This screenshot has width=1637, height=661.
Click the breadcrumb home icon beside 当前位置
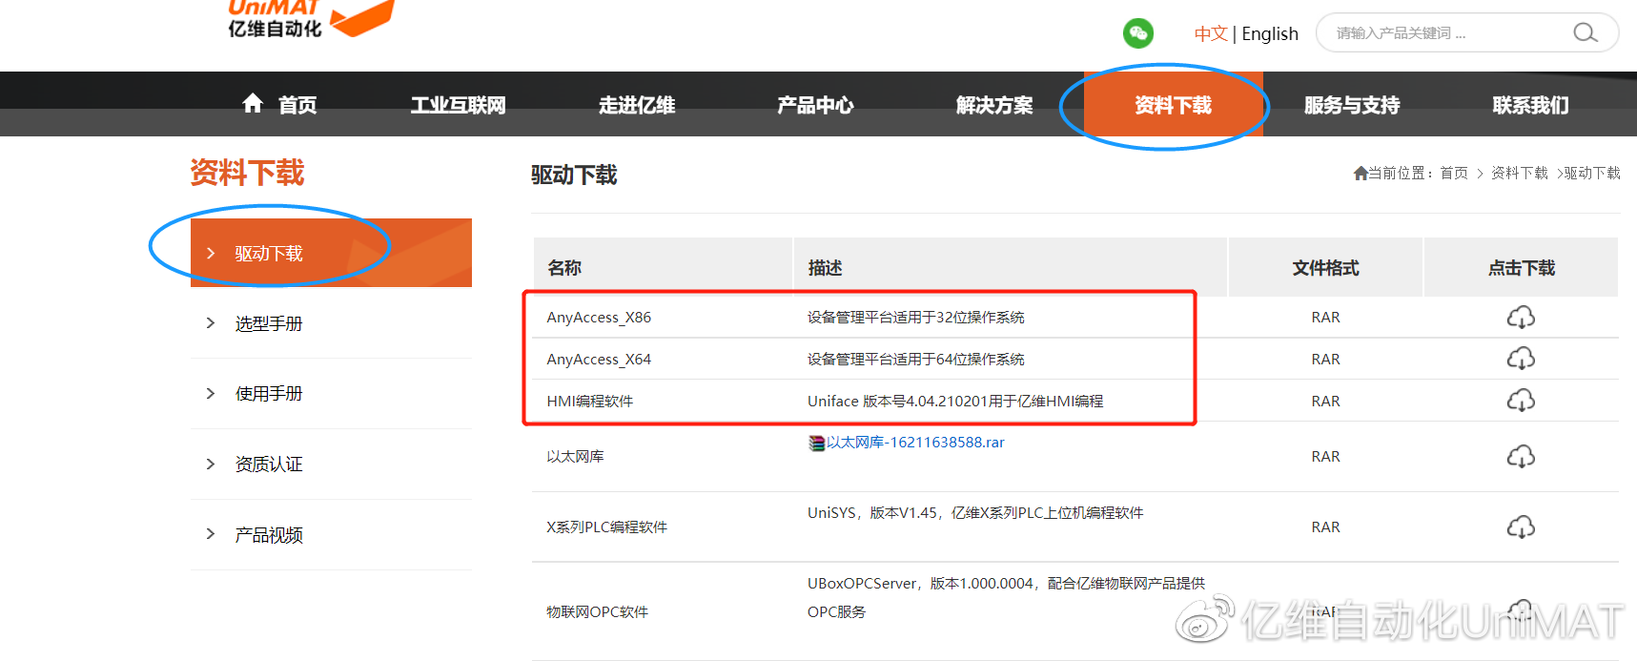1361,173
